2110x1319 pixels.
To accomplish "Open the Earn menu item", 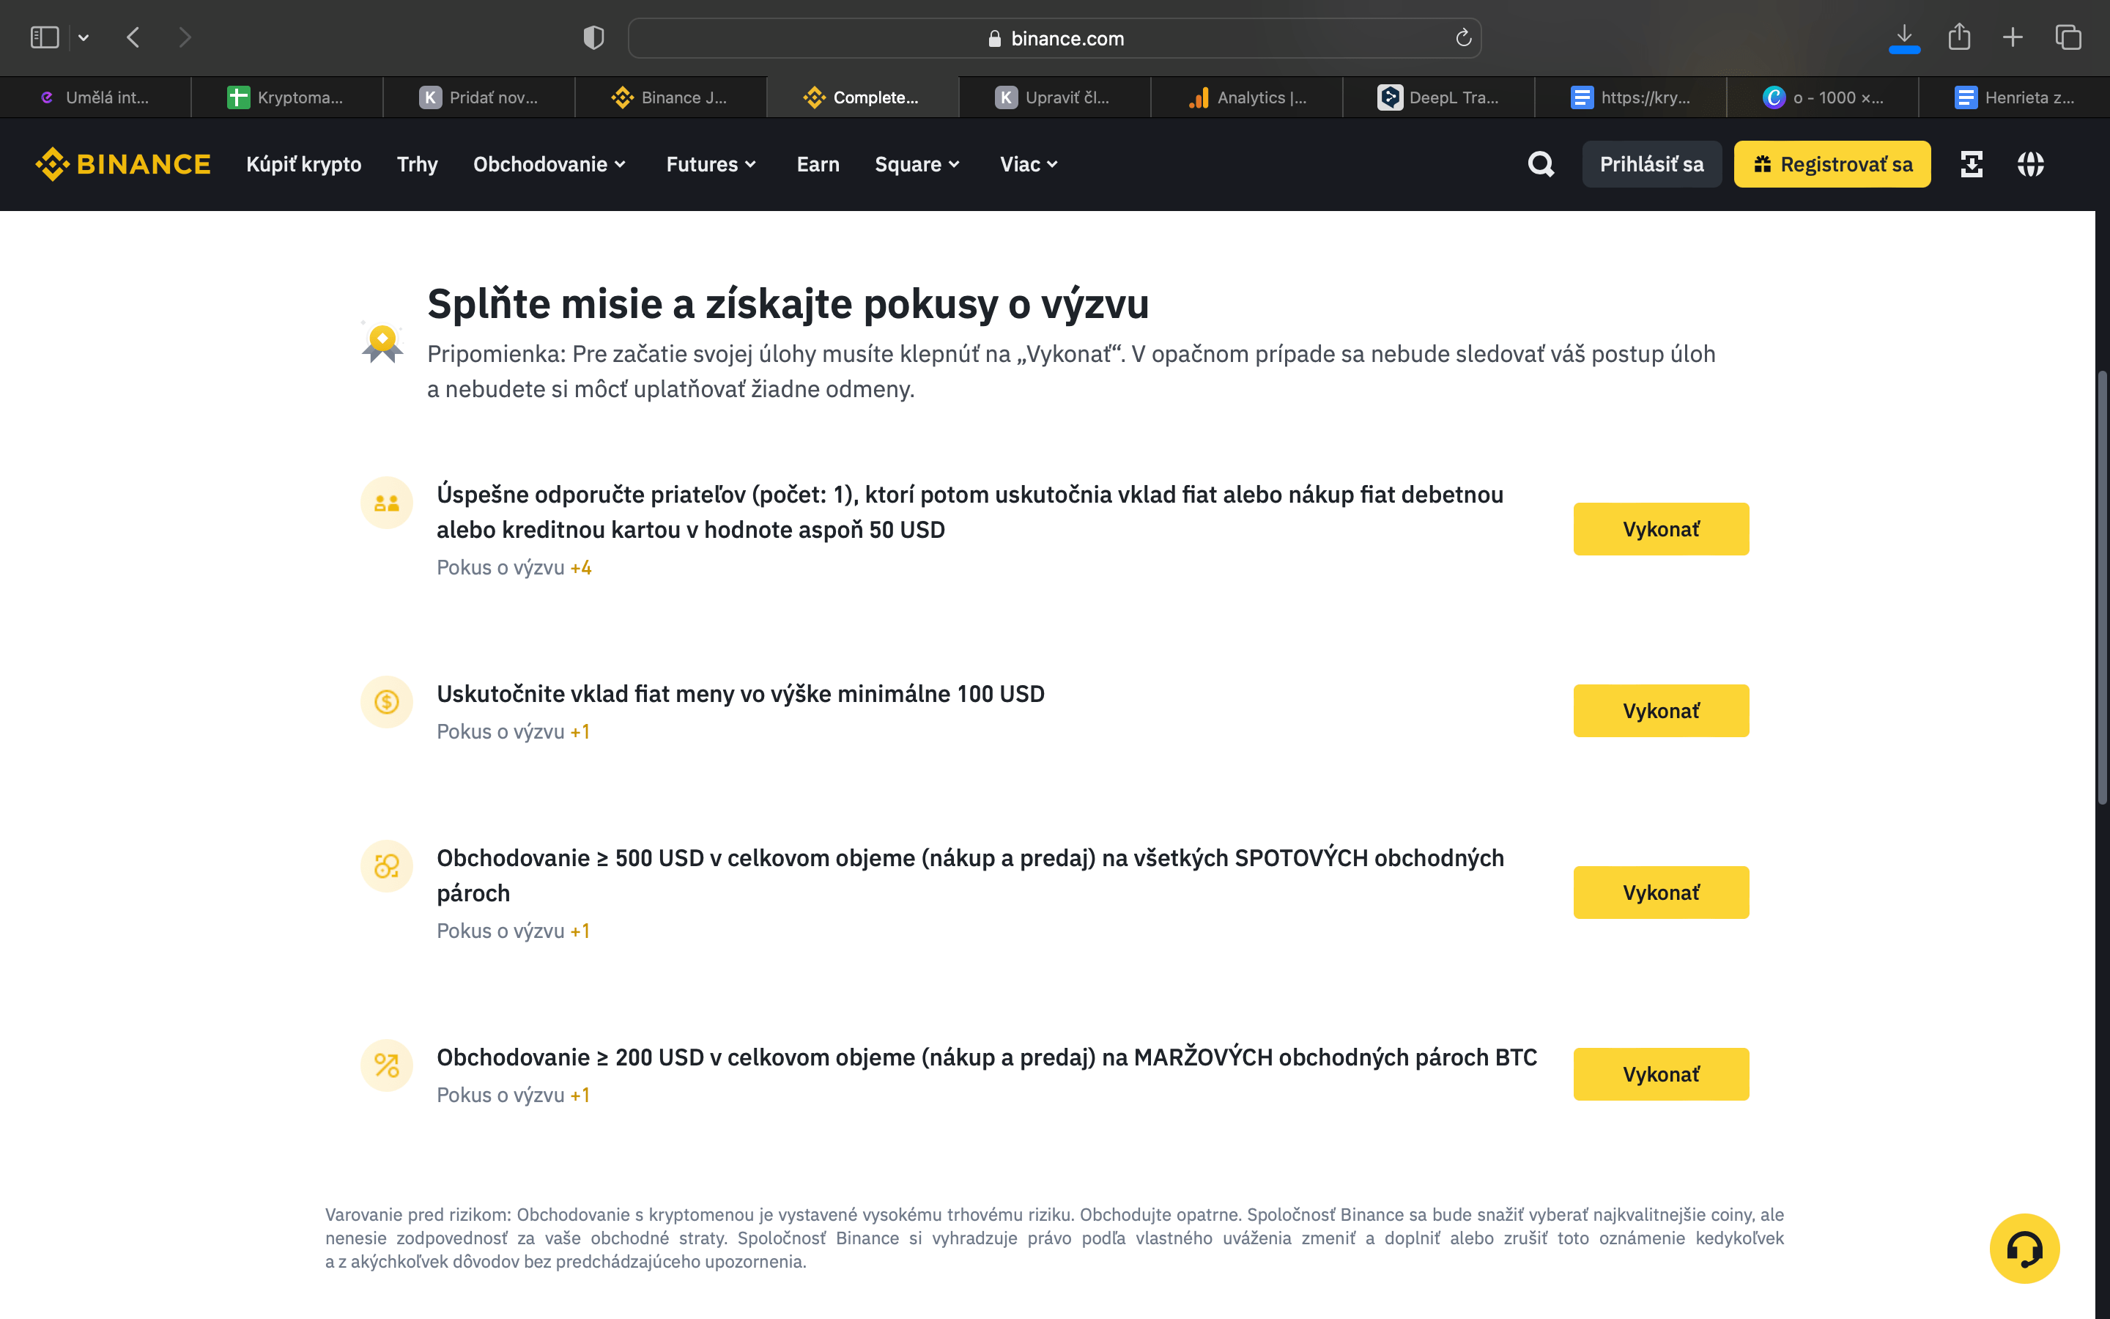I will (818, 164).
